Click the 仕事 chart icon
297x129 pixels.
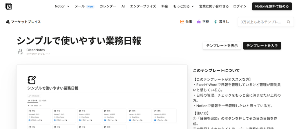click(x=182, y=22)
